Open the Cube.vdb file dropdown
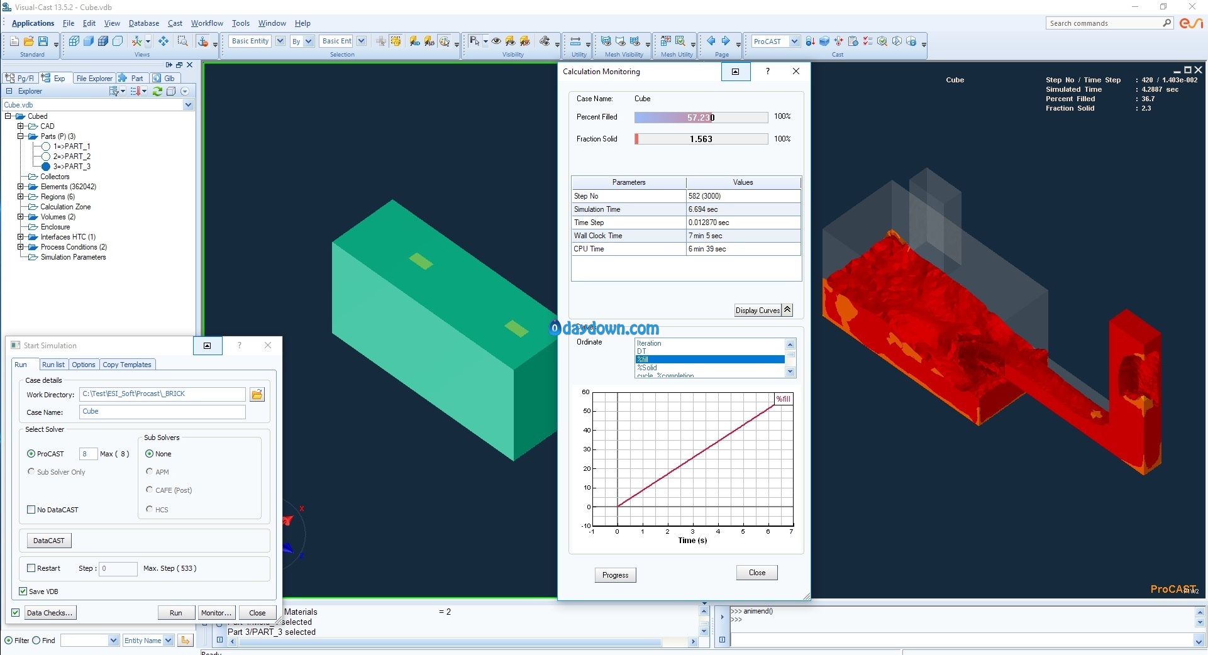The height and width of the screenshot is (655, 1208). point(188,105)
